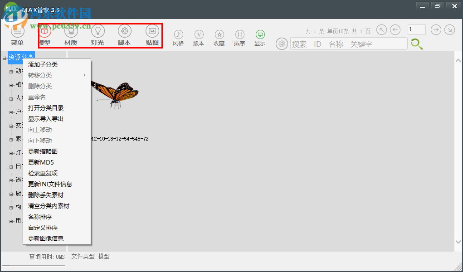Click the scroll down arrow at right

coord(458,242)
